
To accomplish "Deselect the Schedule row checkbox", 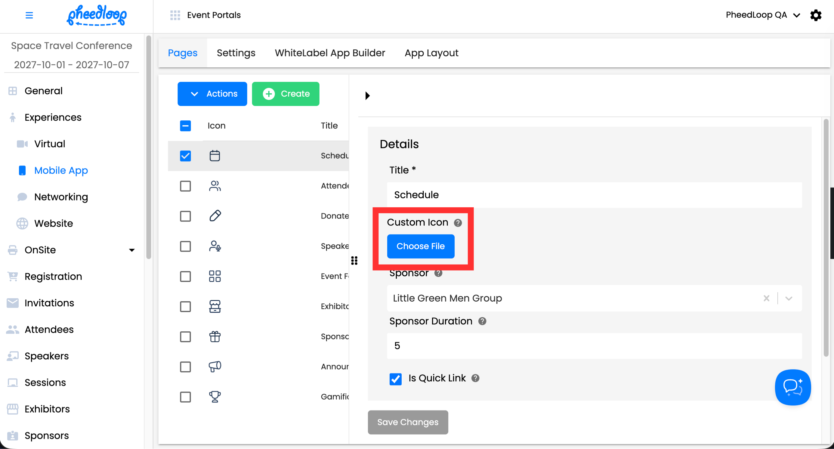I will click(185, 156).
